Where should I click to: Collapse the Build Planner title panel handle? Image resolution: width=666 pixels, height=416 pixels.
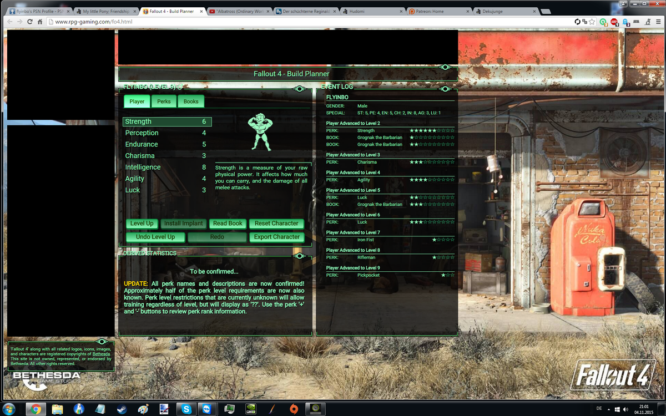point(445,67)
